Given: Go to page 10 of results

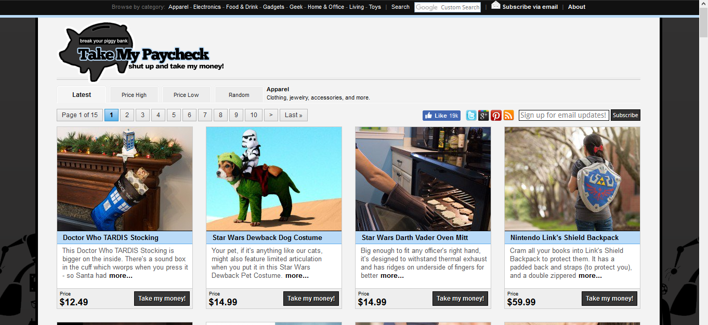Looking at the screenshot, I should 254,115.
